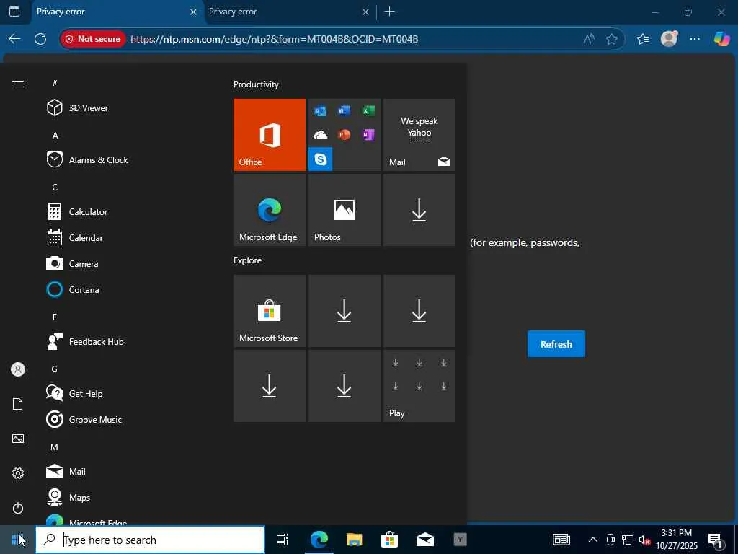
Task: Go back in the Edge browser
Action: pyautogui.click(x=14, y=39)
